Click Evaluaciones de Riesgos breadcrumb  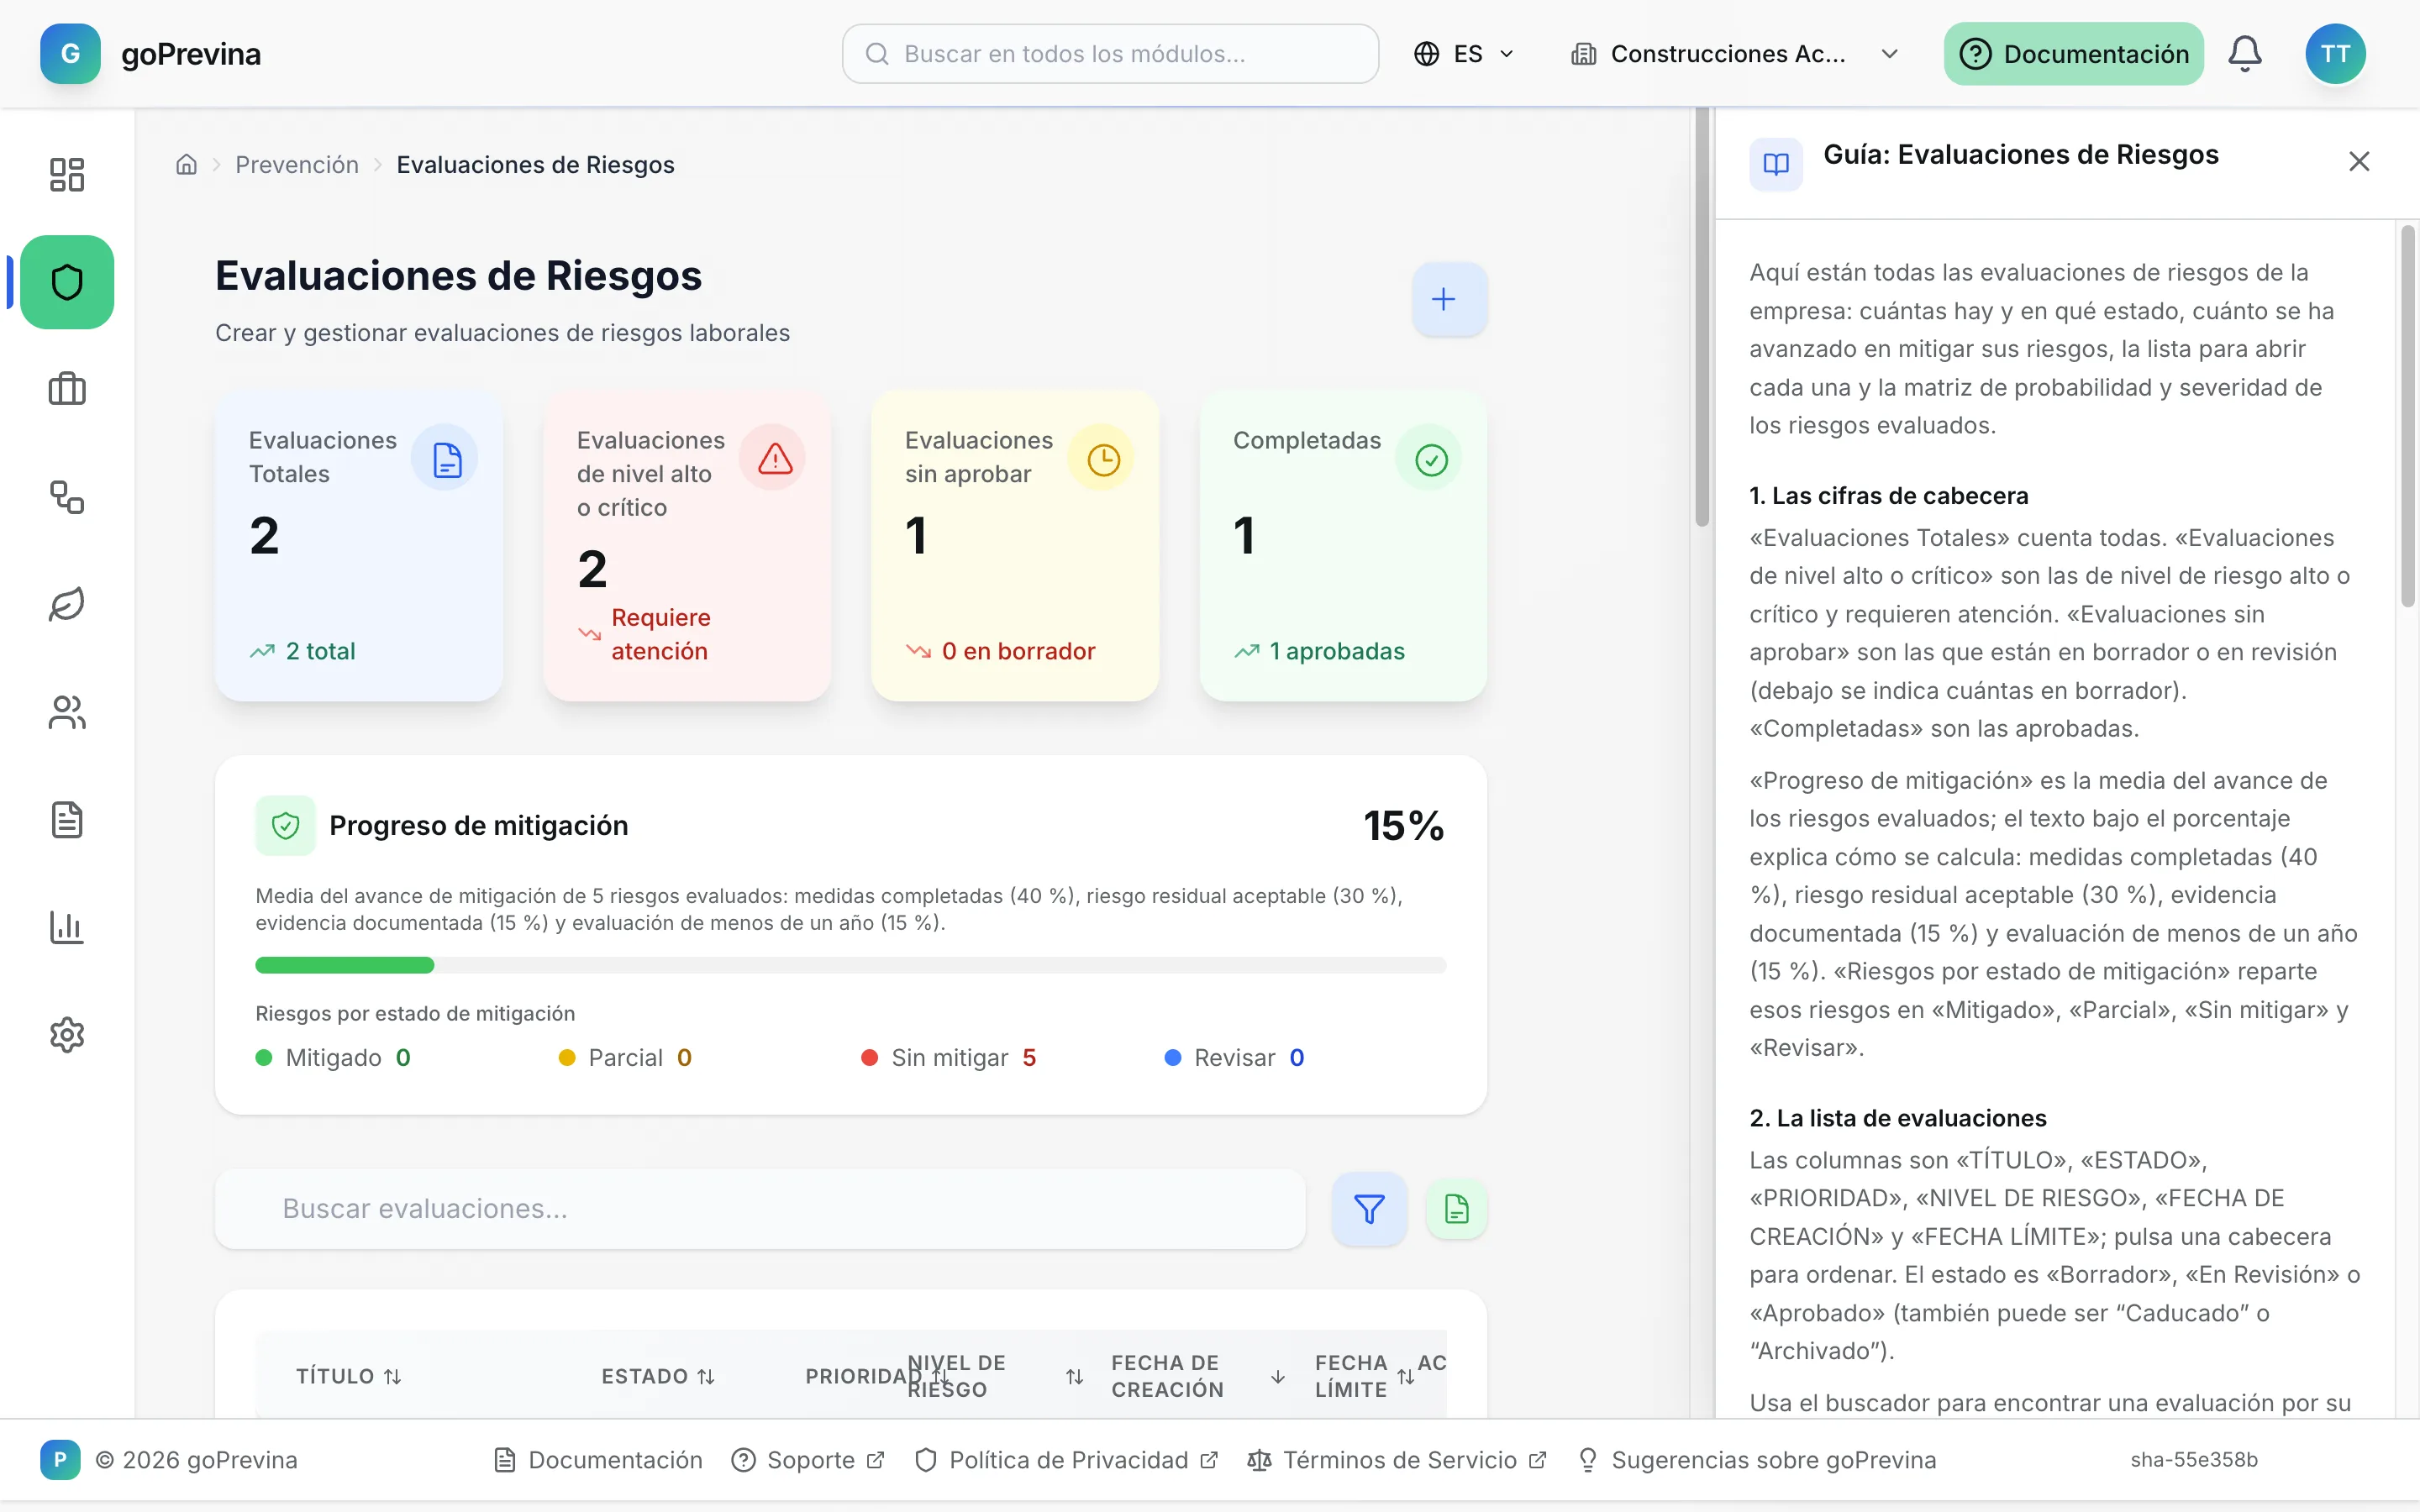(x=535, y=164)
